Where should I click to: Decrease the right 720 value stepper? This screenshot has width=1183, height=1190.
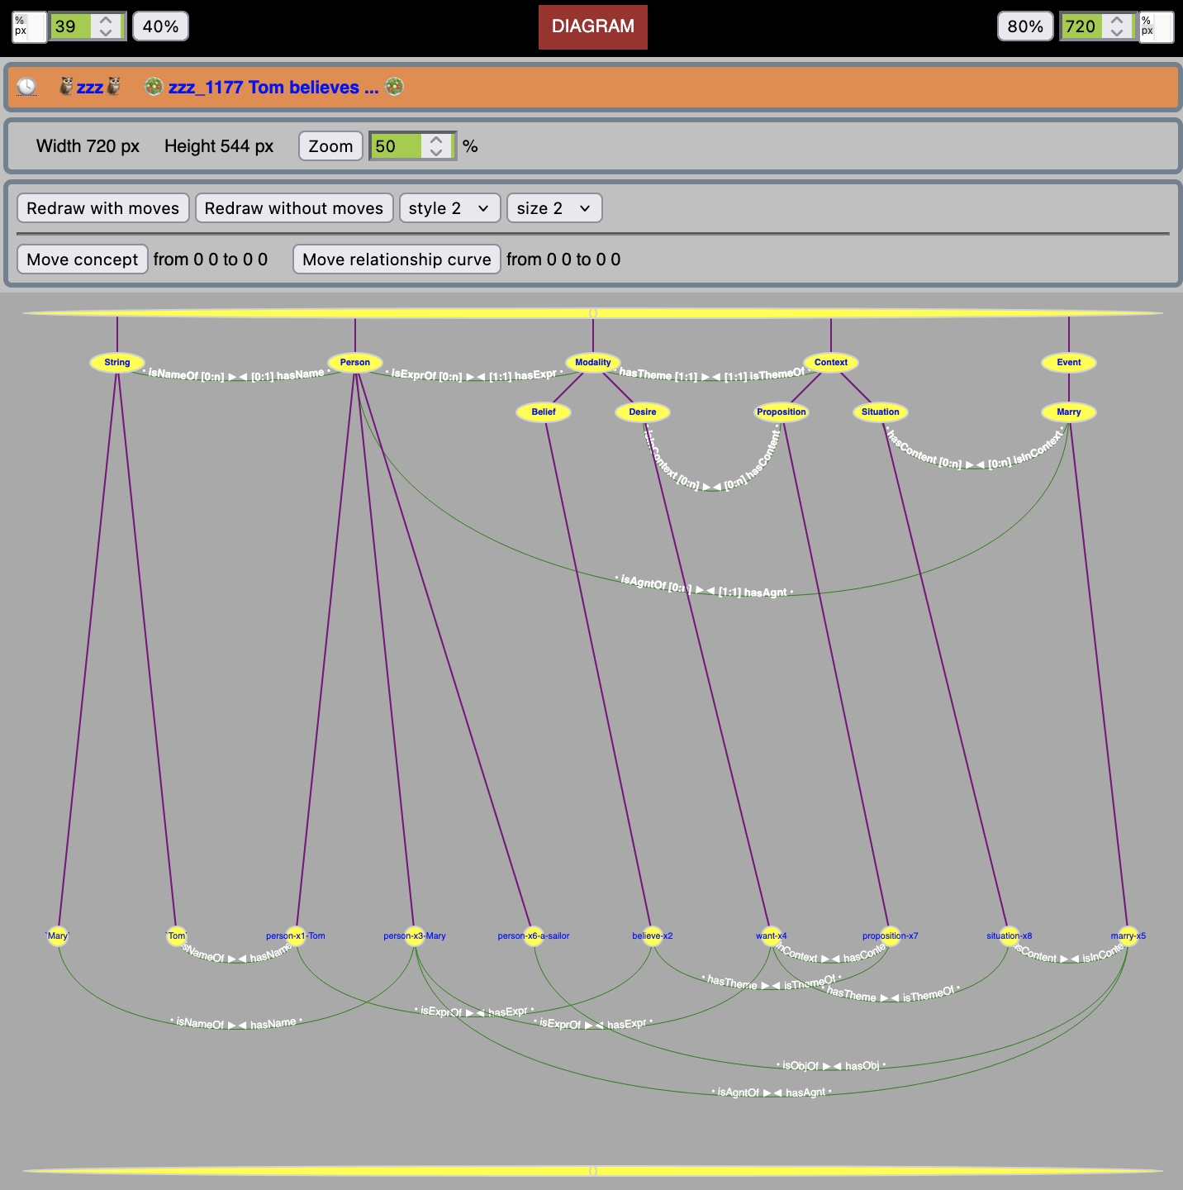point(1117,33)
